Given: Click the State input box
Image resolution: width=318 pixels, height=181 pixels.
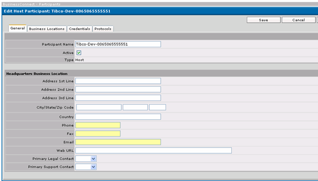Looking at the screenshot, I should 135,108.
